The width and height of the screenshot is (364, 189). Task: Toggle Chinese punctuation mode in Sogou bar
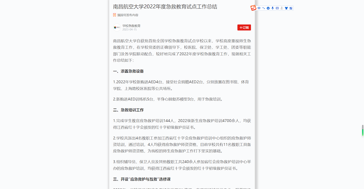(264, 8)
